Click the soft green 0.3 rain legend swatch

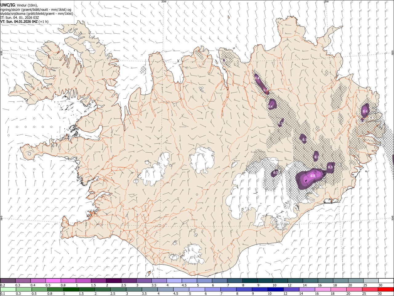(x=24, y=289)
